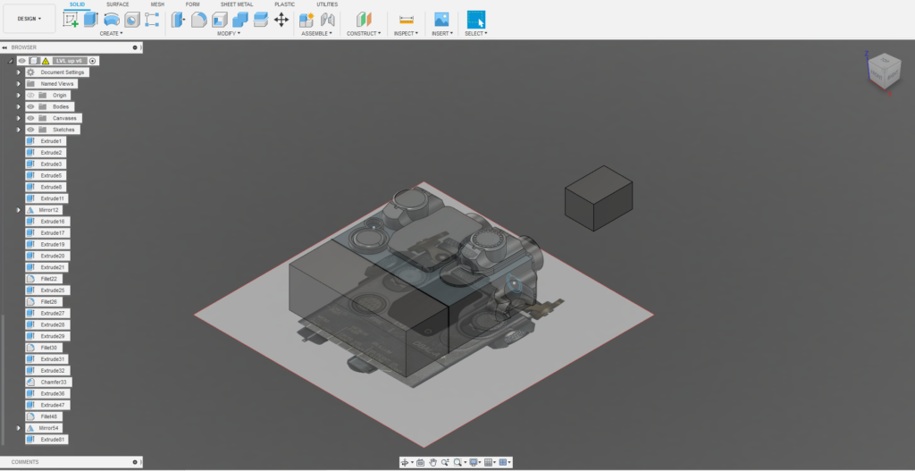Activate the Move/Copy arrows tool

click(x=281, y=20)
